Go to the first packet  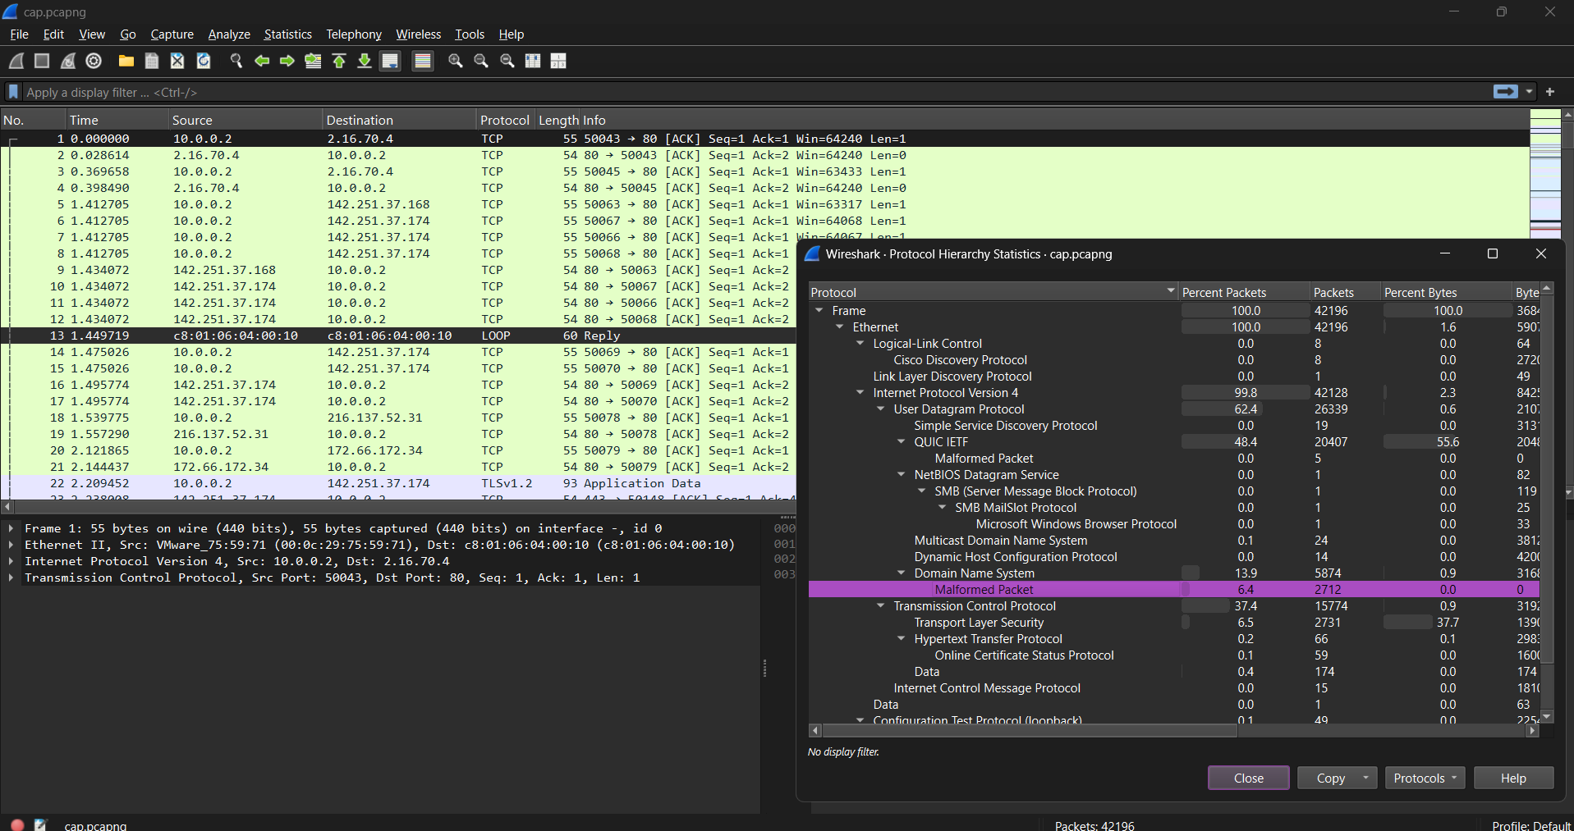339,61
